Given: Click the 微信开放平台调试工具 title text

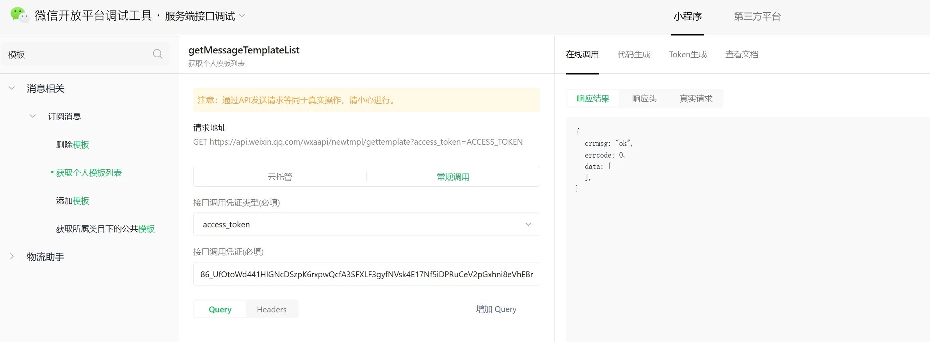Looking at the screenshot, I should point(93,16).
